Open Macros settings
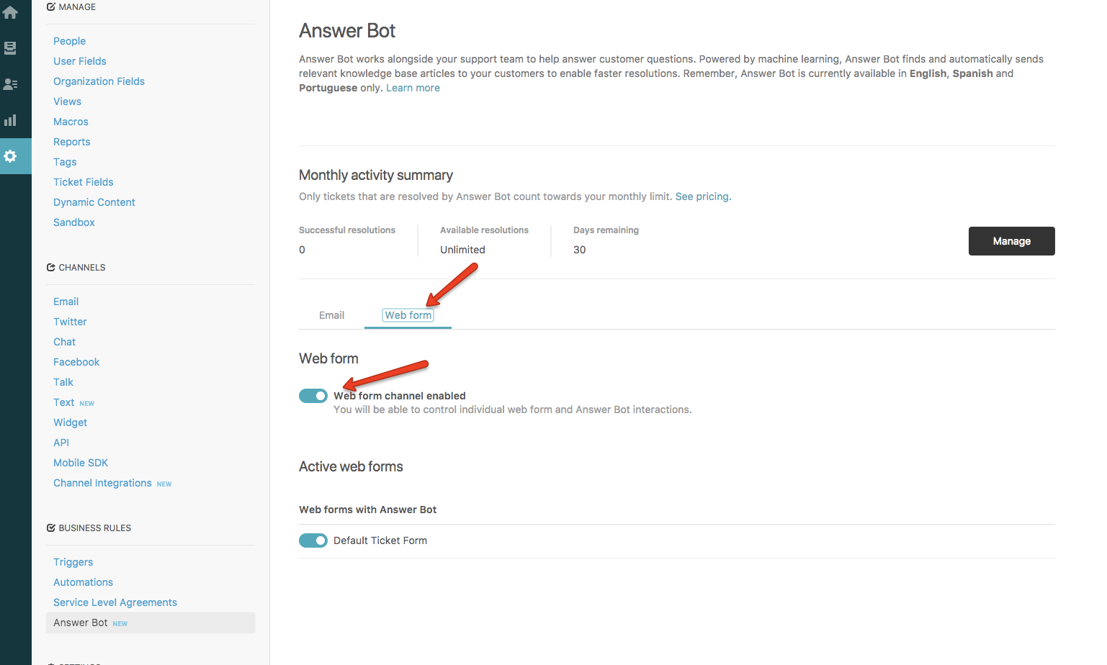The width and height of the screenshot is (1107, 665). (71, 122)
